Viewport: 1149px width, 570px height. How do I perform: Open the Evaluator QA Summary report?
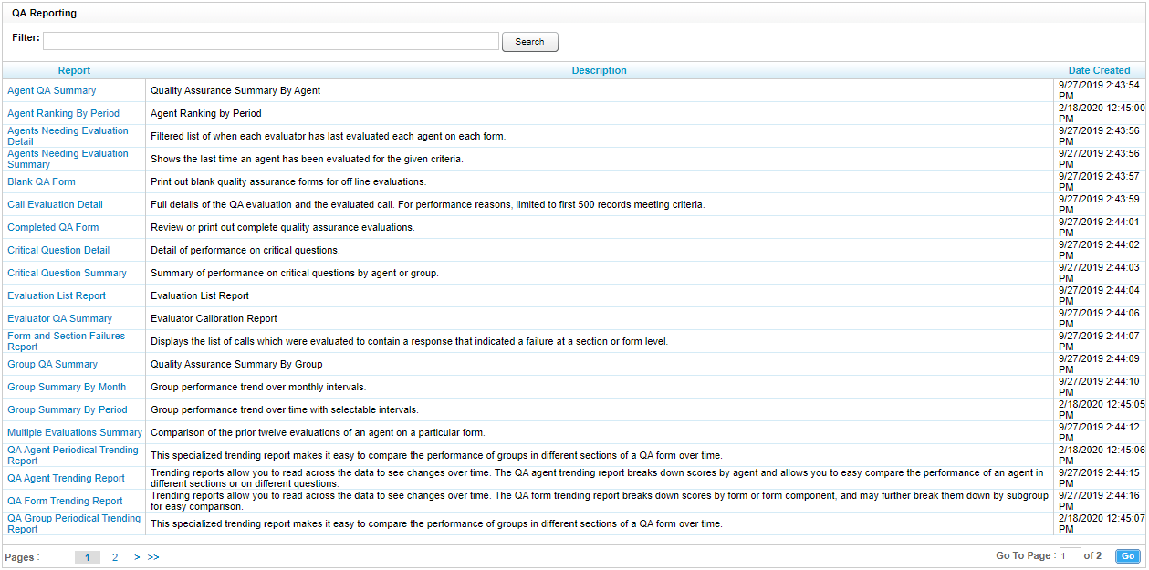(60, 319)
